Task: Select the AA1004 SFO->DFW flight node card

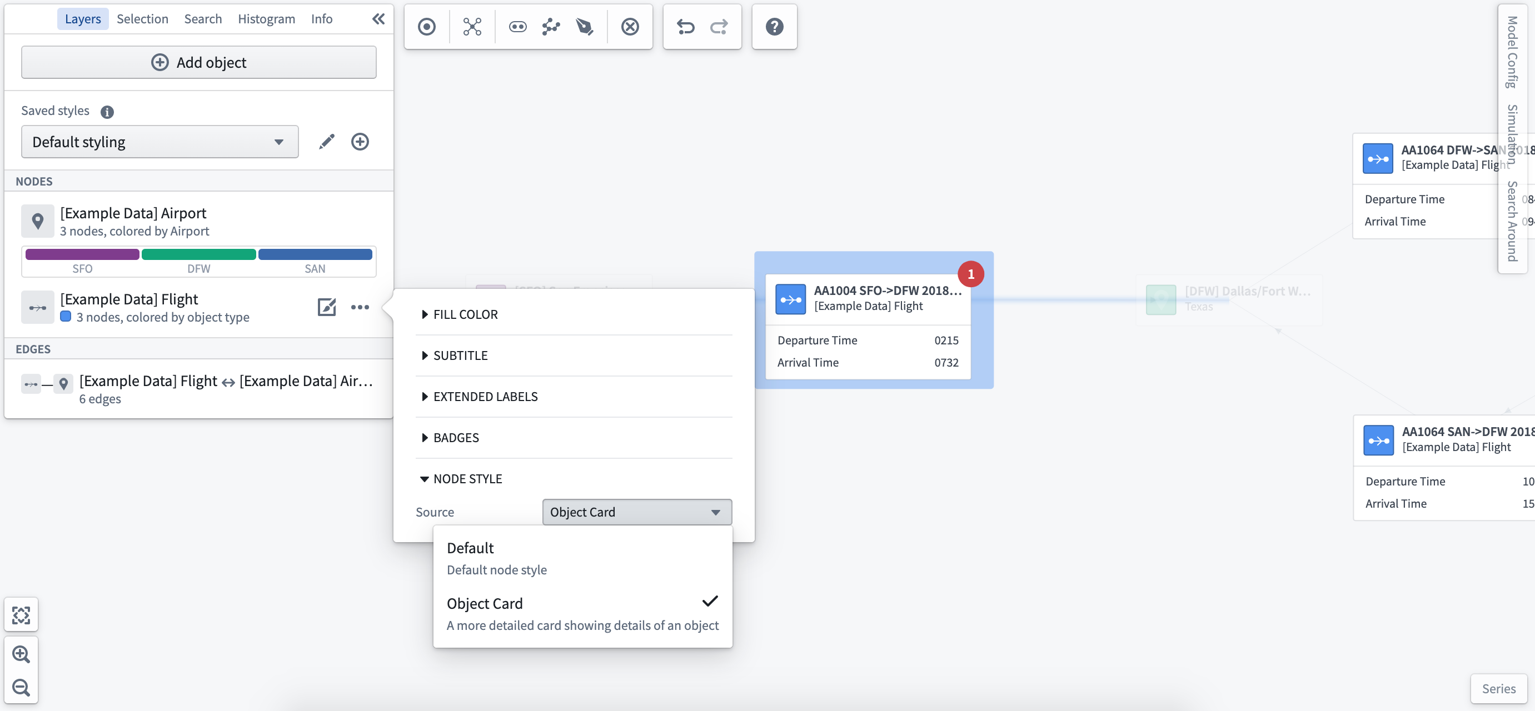Action: coord(868,326)
